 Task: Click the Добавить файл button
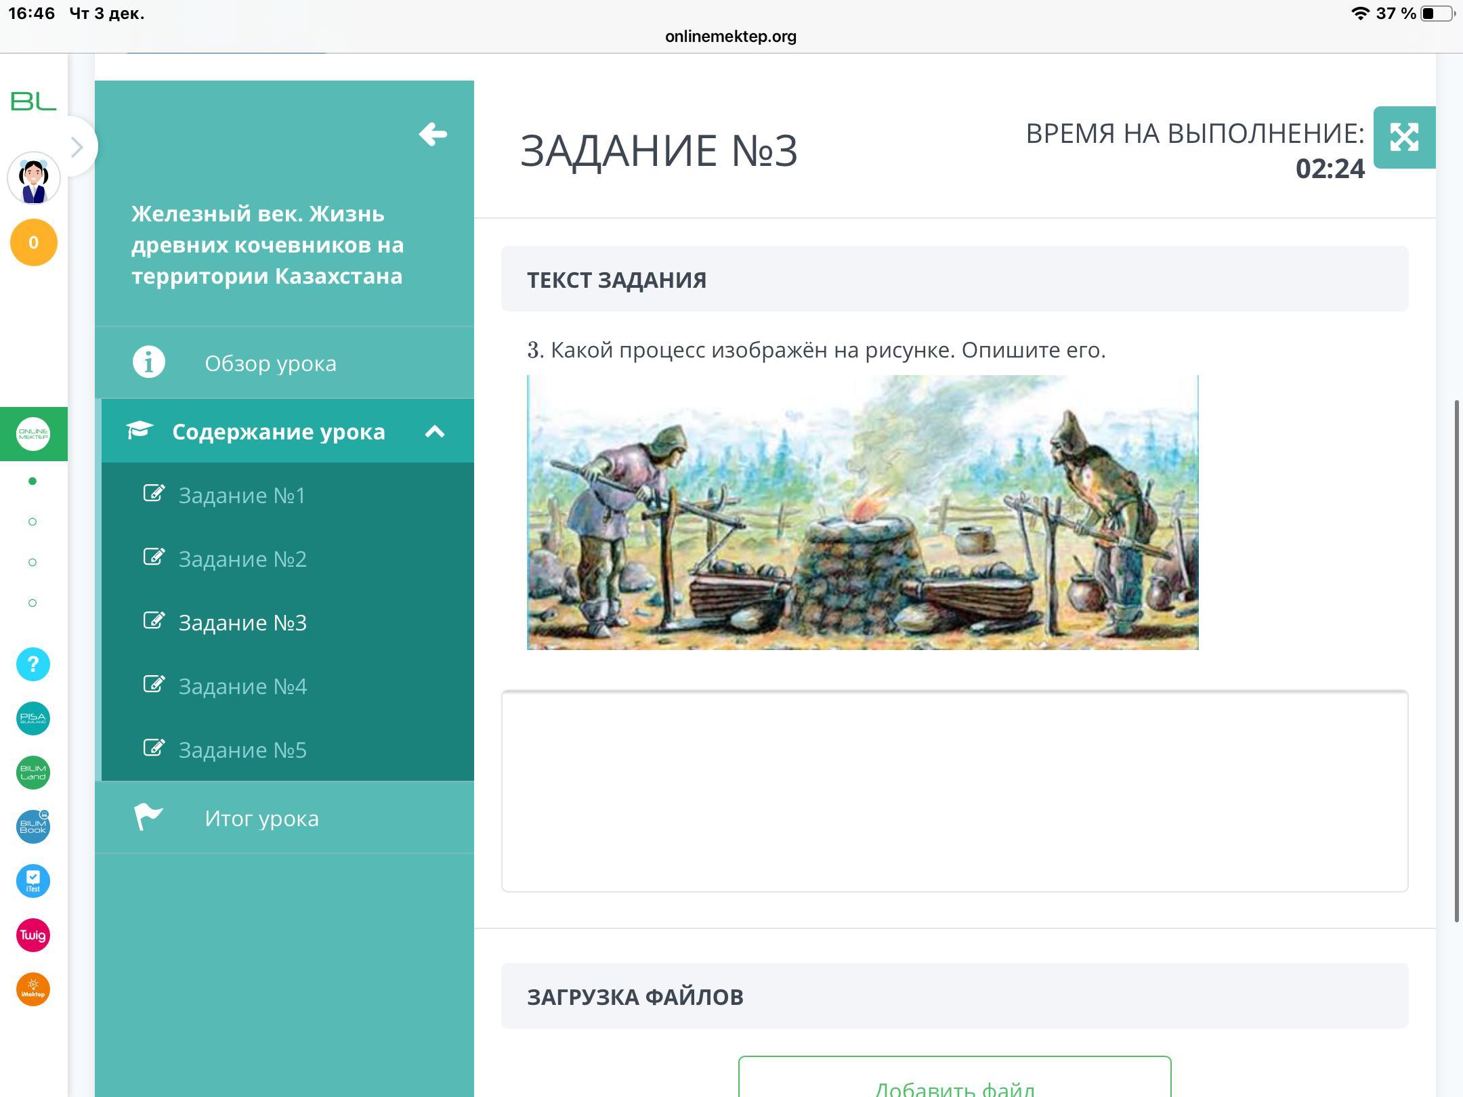coord(954,1082)
